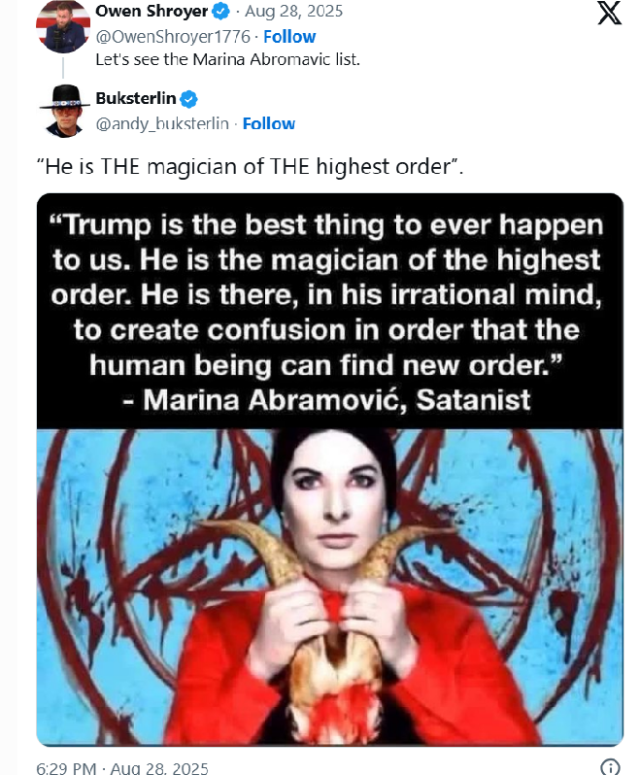Viewport: 640px width, 775px height.
Task: Click Buksterlin's profile avatar with hat
Action: tap(64, 112)
